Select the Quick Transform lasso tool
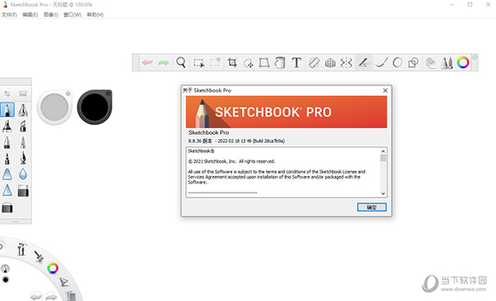The width and height of the screenshot is (496, 301). click(248, 63)
